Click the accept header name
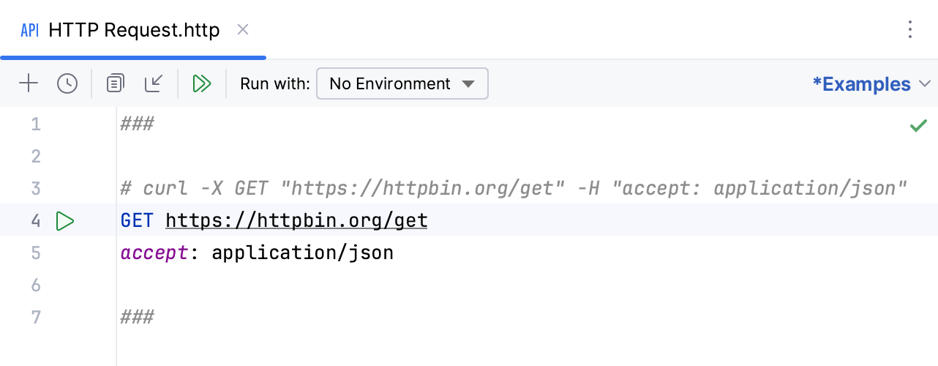 point(154,253)
